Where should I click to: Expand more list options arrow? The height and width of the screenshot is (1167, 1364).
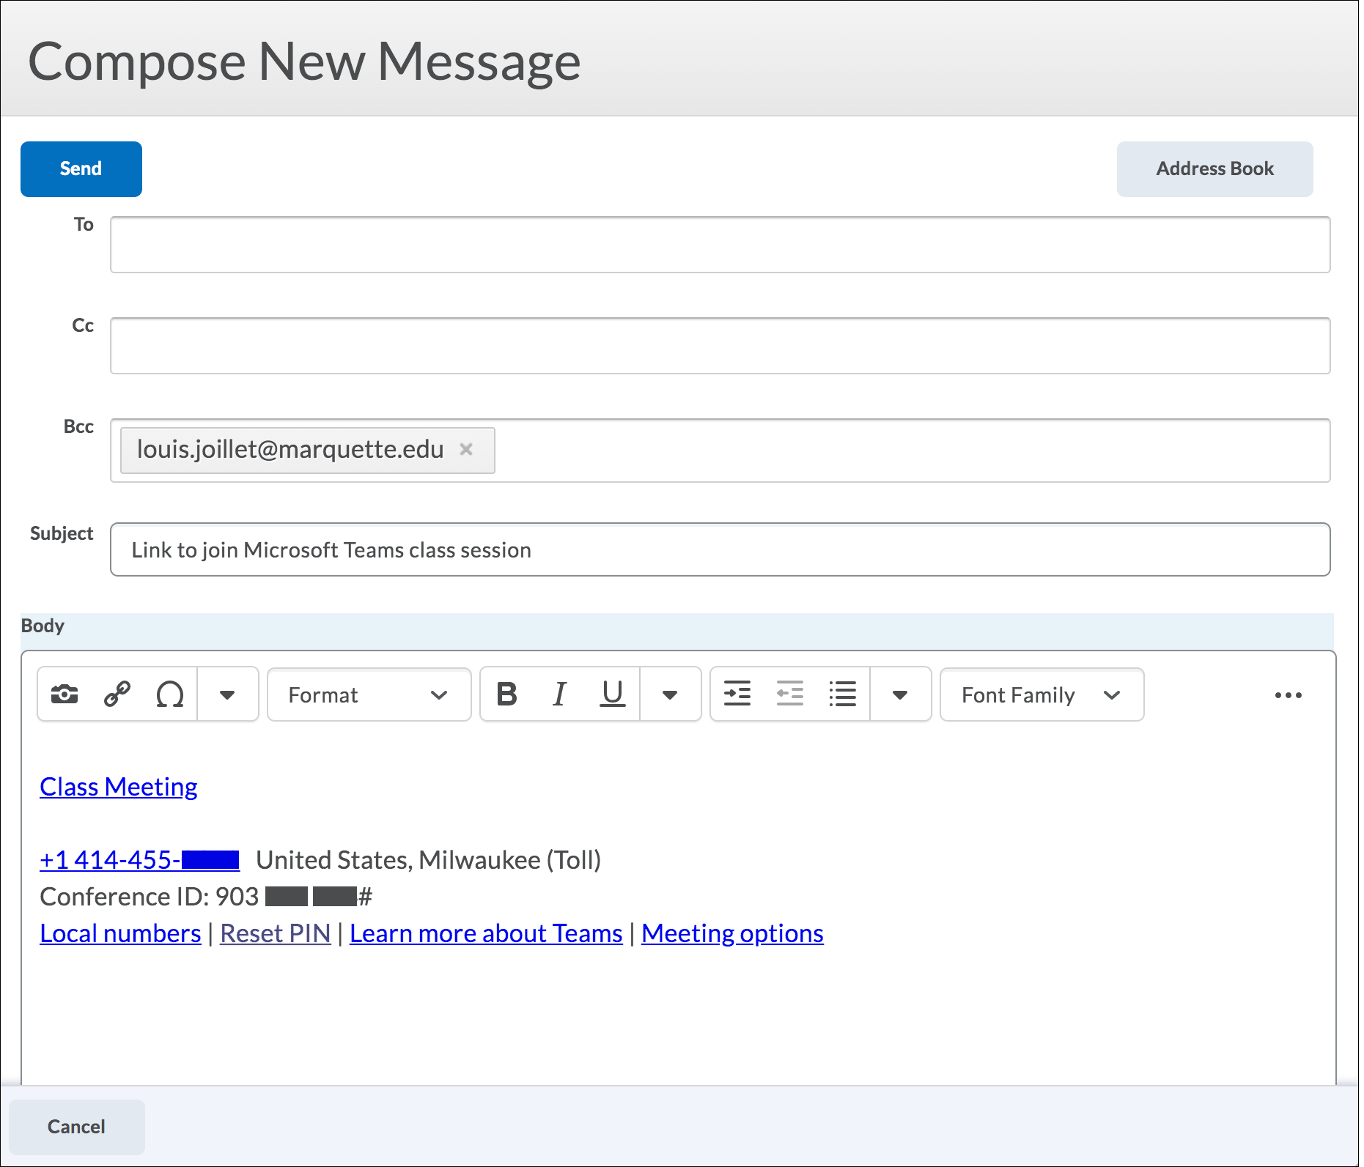[x=900, y=694]
